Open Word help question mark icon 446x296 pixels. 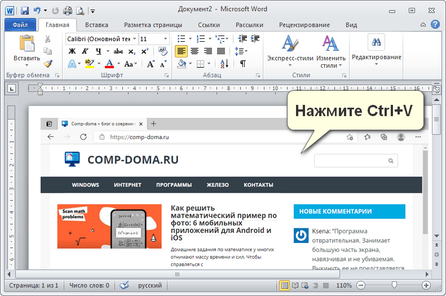(x=435, y=24)
